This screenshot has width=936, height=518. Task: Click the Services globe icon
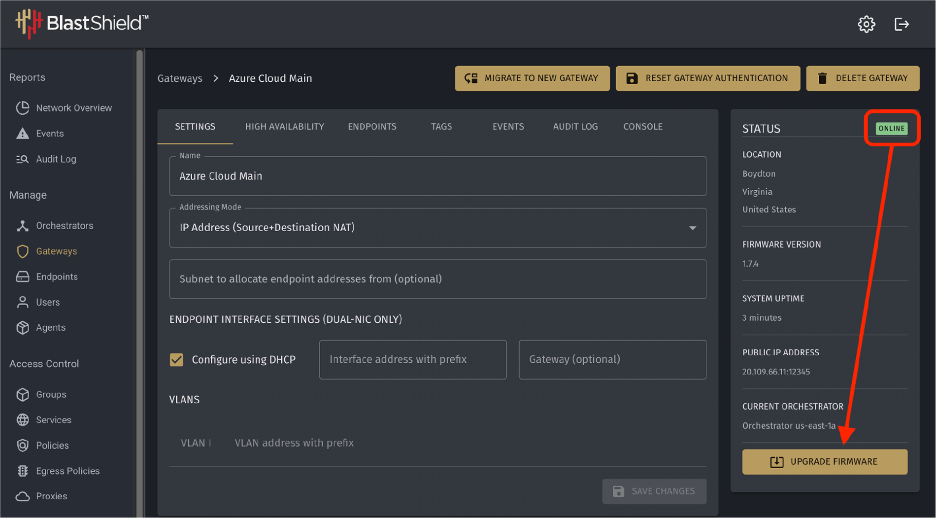(23, 420)
